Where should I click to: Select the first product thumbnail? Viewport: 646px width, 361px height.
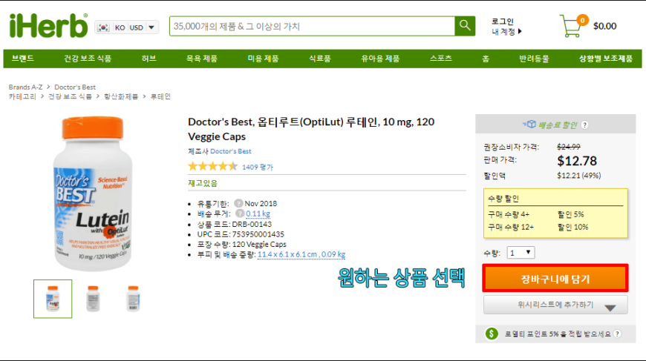click(x=53, y=299)
